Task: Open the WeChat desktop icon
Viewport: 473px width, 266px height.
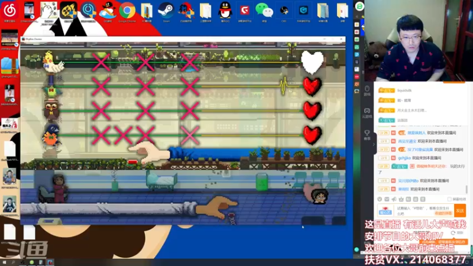Action: [x=264, y=11]
